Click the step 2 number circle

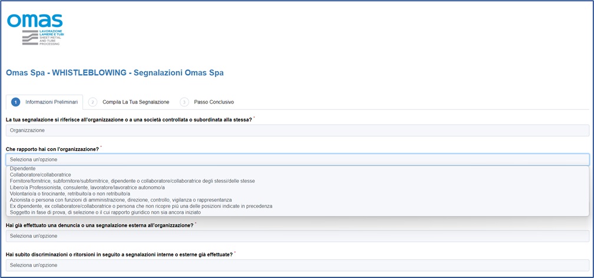tap(93, 102)
